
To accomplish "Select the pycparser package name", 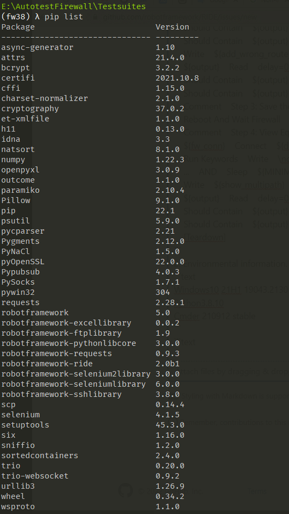I will coord(23,231).
